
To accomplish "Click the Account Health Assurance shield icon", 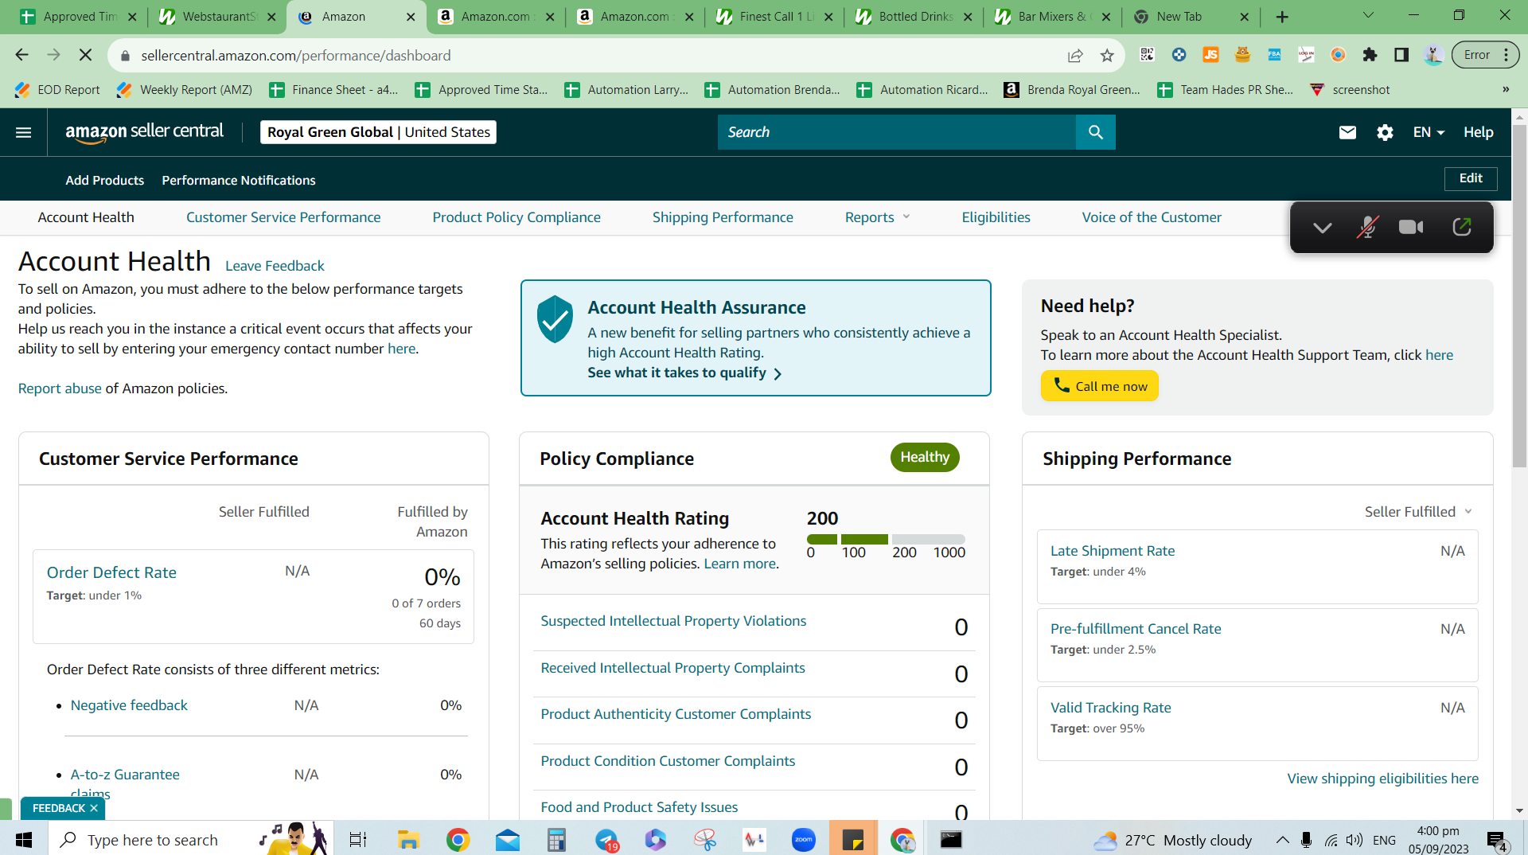I will [555, 319].
